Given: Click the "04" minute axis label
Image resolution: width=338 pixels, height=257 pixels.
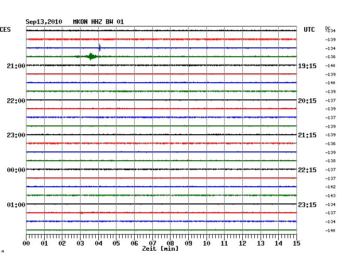Looking at the screenshot, I should (98, 243).
